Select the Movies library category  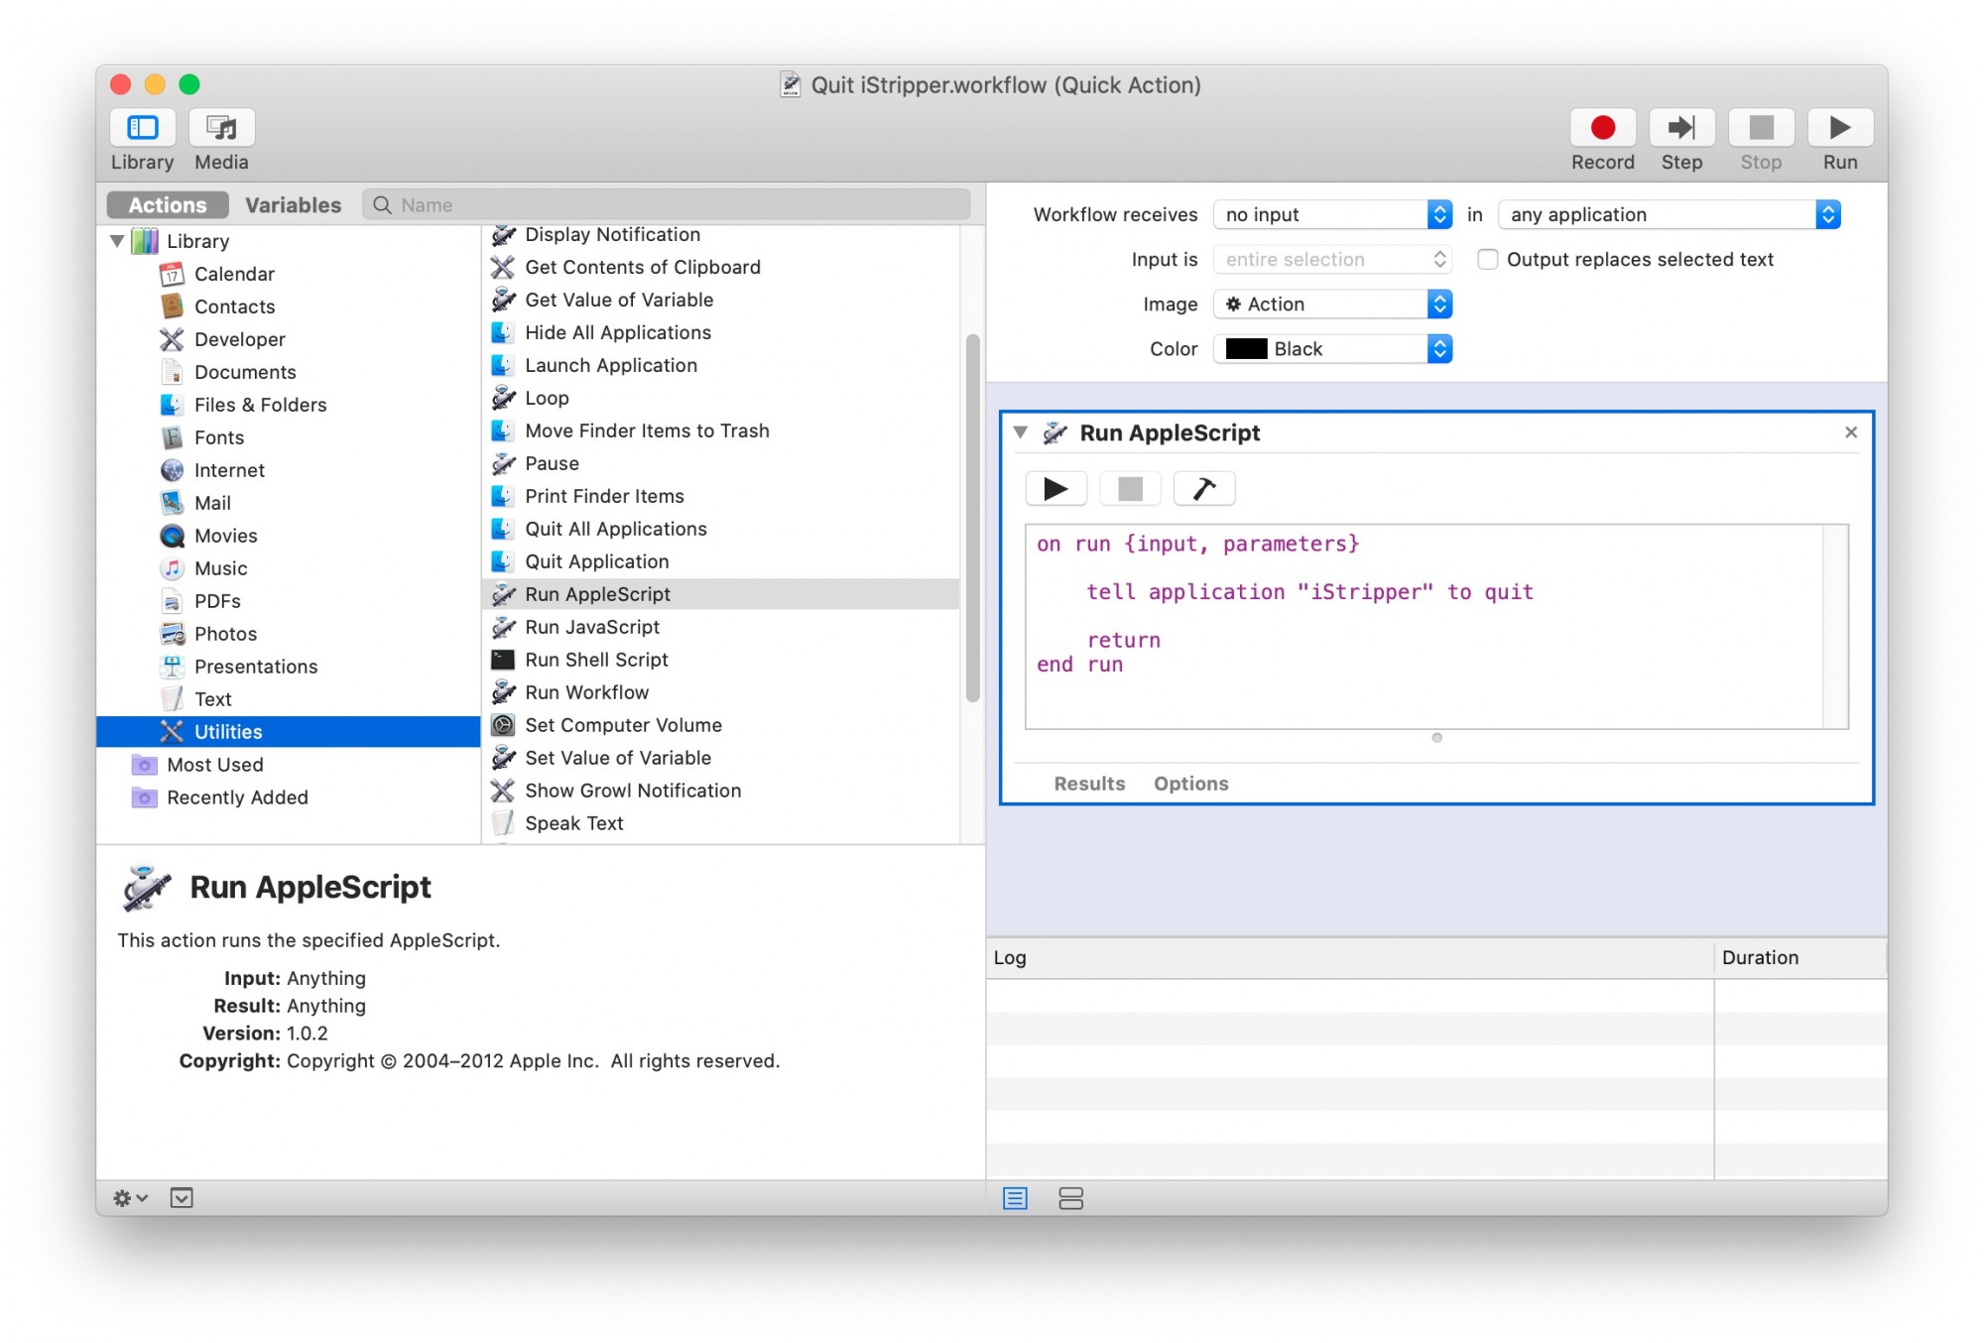coord(225,536)
